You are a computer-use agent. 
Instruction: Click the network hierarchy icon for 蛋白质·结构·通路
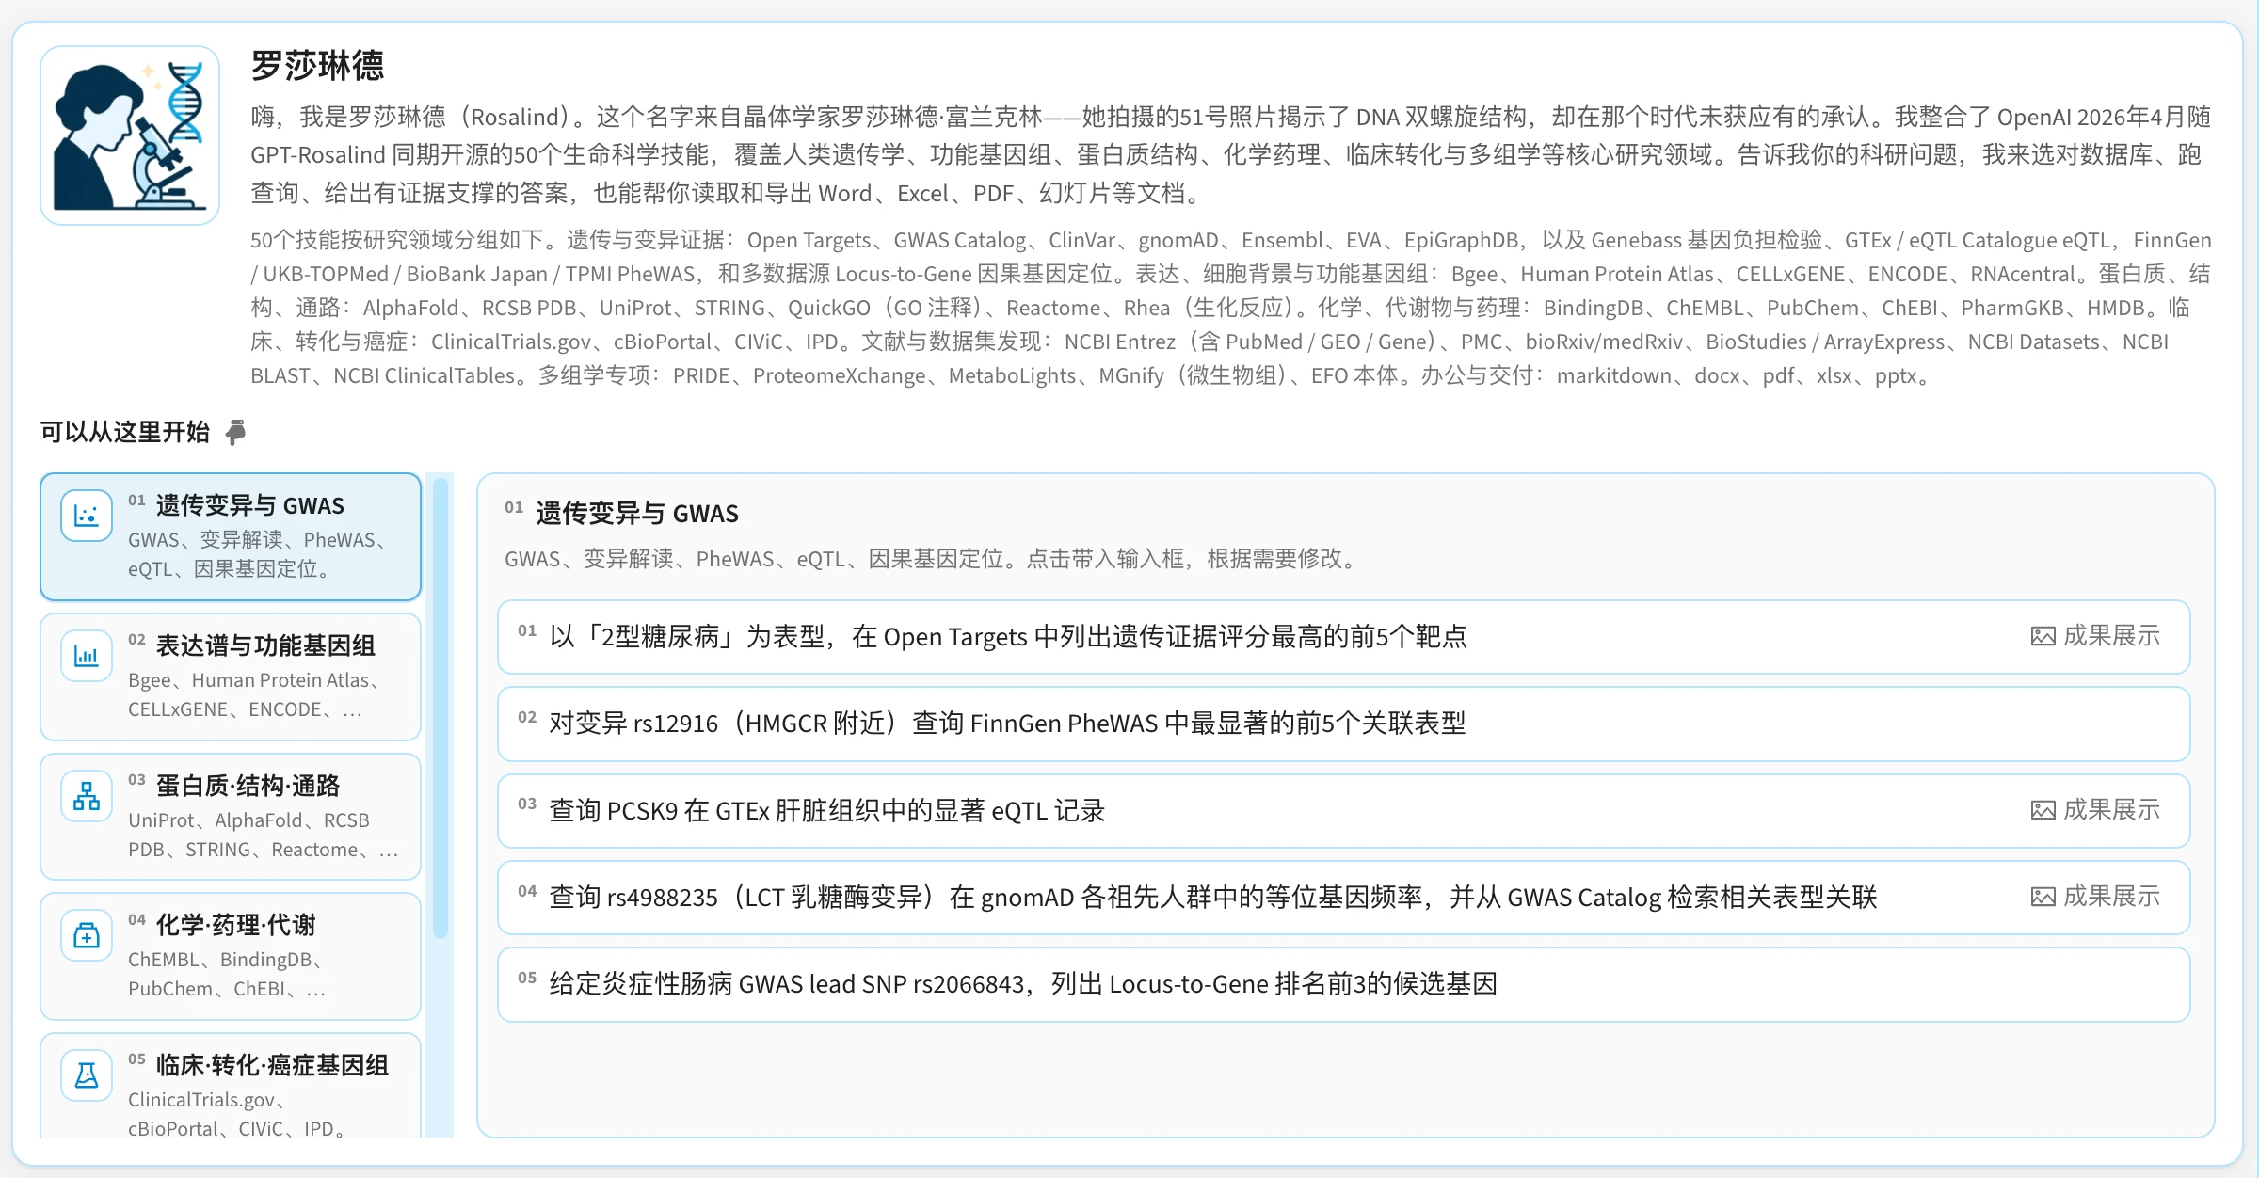[87, 796]
